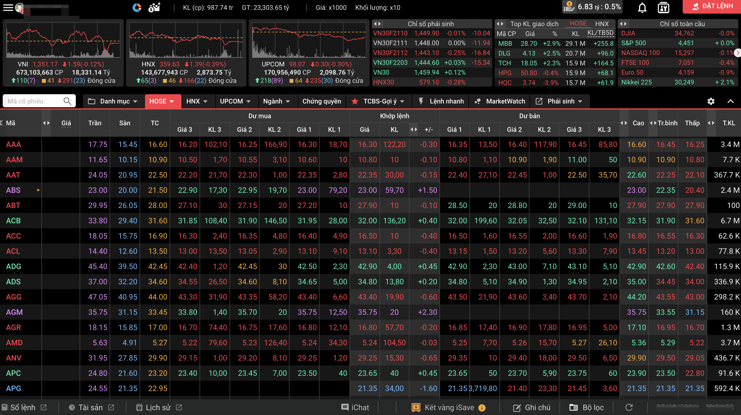This screenshot has width=741, height=415.
Task: Click the gift box rewards icon
Action: click(663, 7)
